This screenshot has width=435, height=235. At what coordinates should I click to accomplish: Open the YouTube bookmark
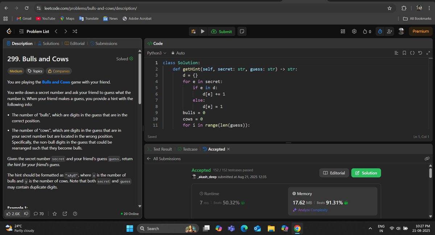pos(46,18)
